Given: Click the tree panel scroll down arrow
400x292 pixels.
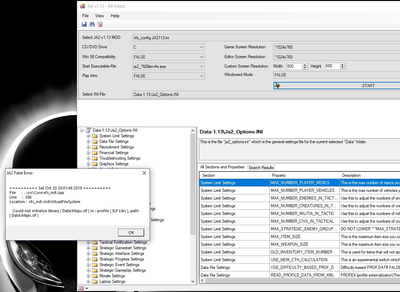Looking at the screenshot, I should tap(193, 281).
